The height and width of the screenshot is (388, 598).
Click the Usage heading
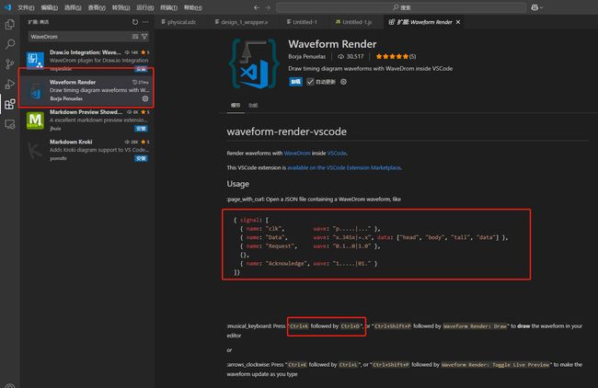tap(238, 184)
